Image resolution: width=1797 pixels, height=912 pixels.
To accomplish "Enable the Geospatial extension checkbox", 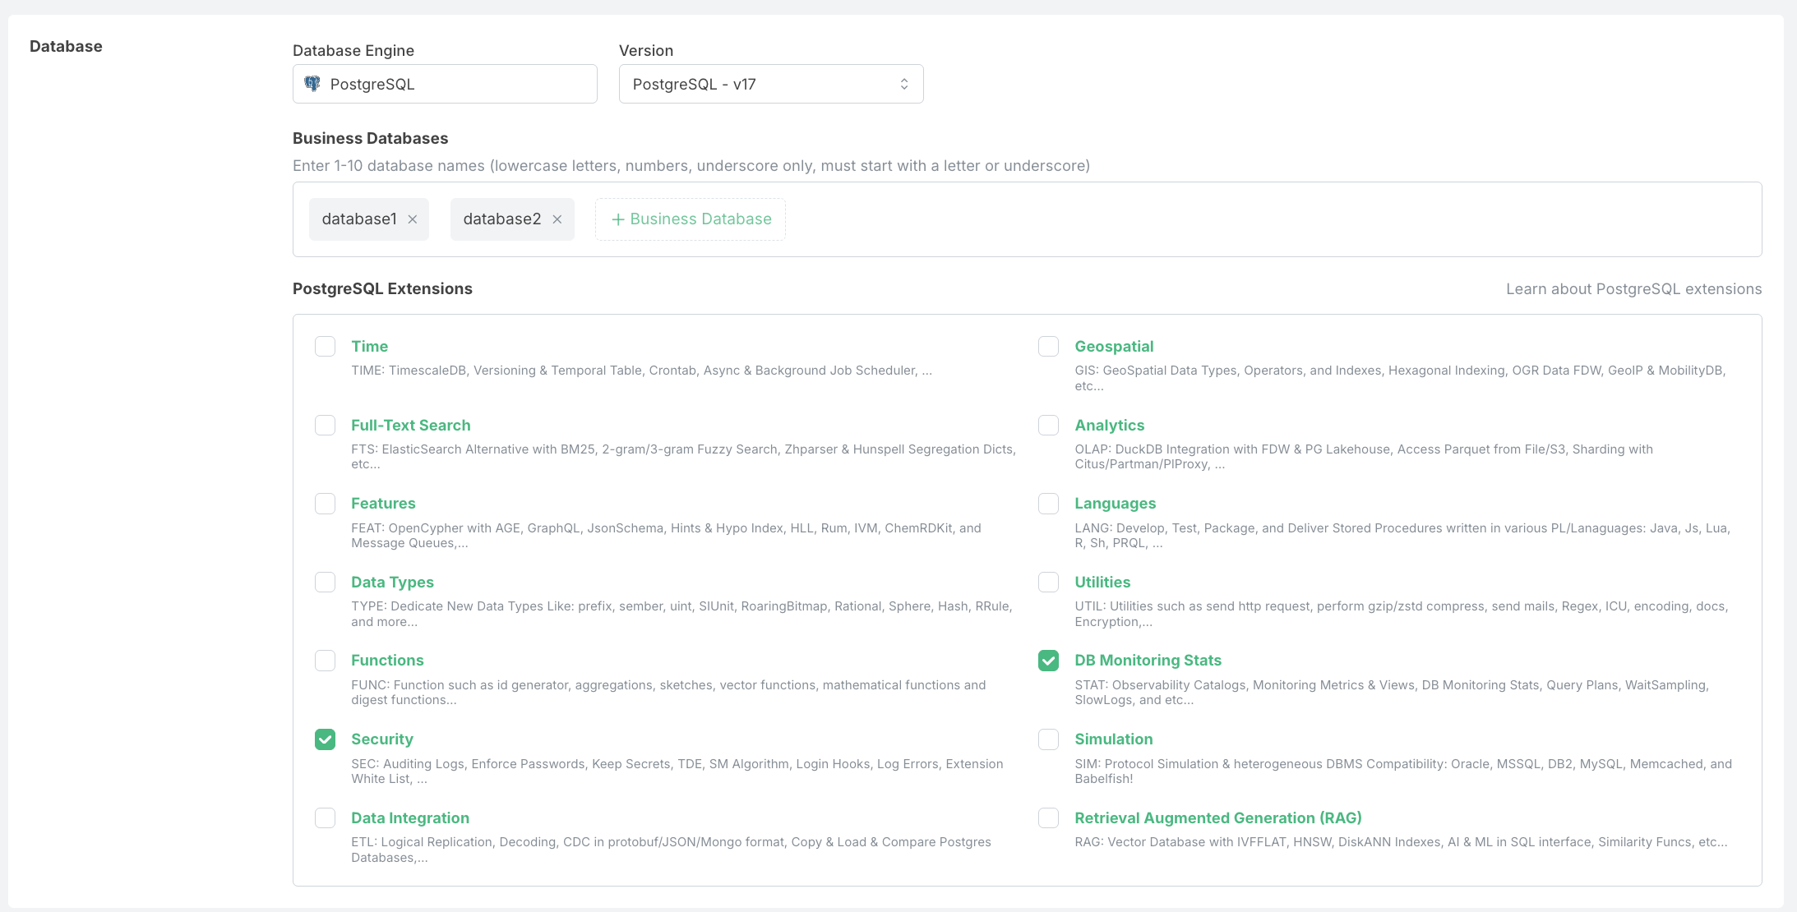I will click(x=1048, y=346).
